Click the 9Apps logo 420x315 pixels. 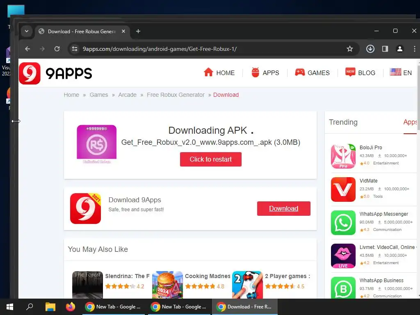(55, 73)
